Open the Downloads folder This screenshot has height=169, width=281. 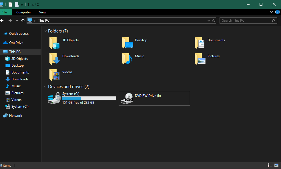point(71,56)
